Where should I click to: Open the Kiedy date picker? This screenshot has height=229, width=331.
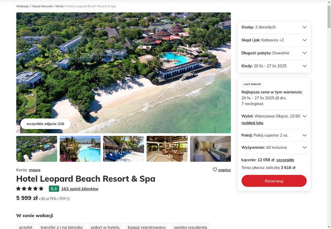(274, 66)
